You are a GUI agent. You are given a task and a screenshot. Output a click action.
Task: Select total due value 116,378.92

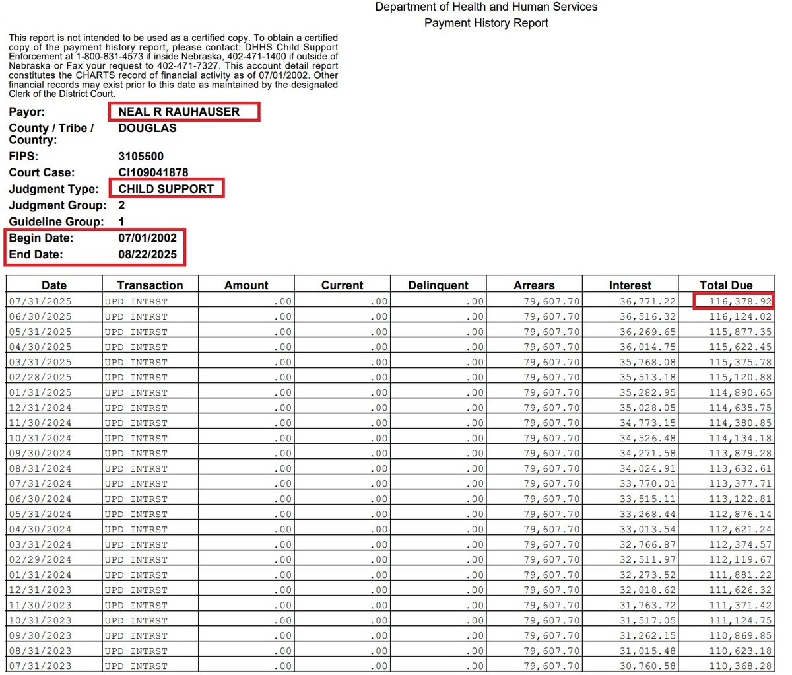point(741,301)
